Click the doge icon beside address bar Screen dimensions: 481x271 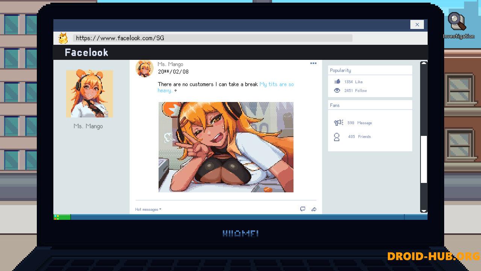pyautogui.click(x=63, y=38)
